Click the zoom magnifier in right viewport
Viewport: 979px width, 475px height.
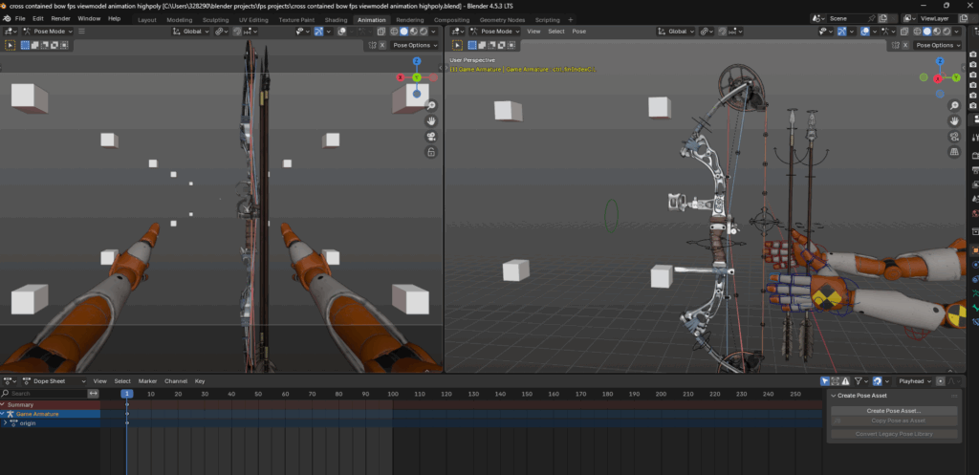click(955, 105)
